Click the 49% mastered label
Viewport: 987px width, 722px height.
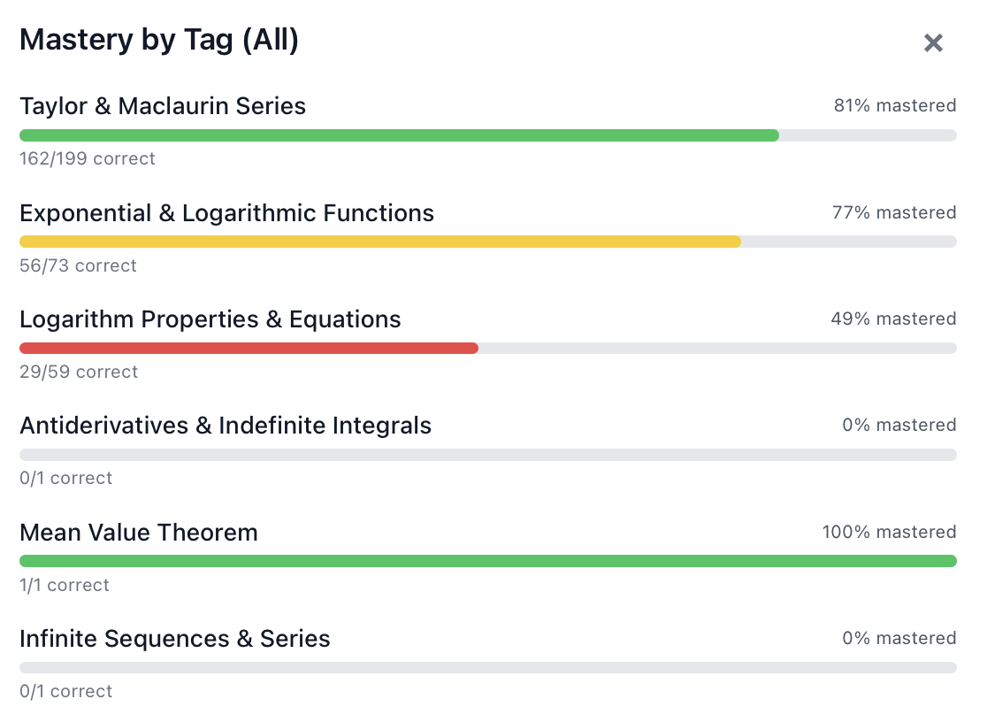893,319
